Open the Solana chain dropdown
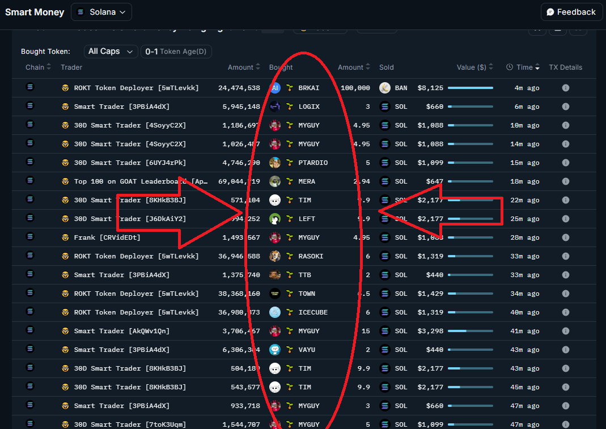Screen dimensions: 606x429 tap(101, 12)
